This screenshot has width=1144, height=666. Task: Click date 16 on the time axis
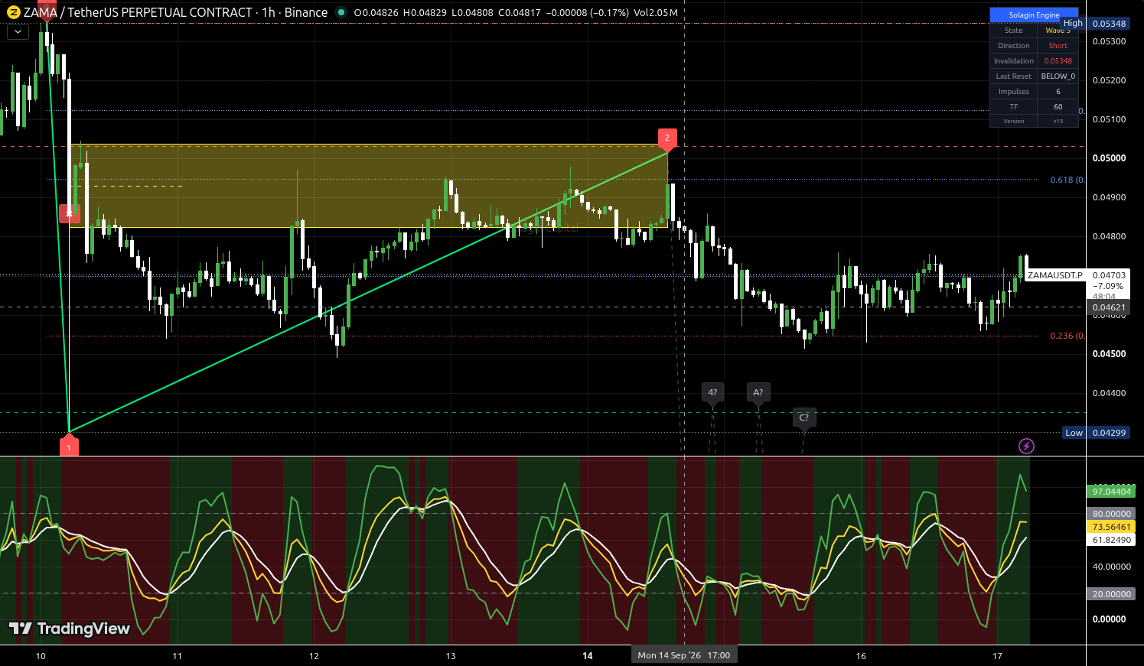(861, 656)
